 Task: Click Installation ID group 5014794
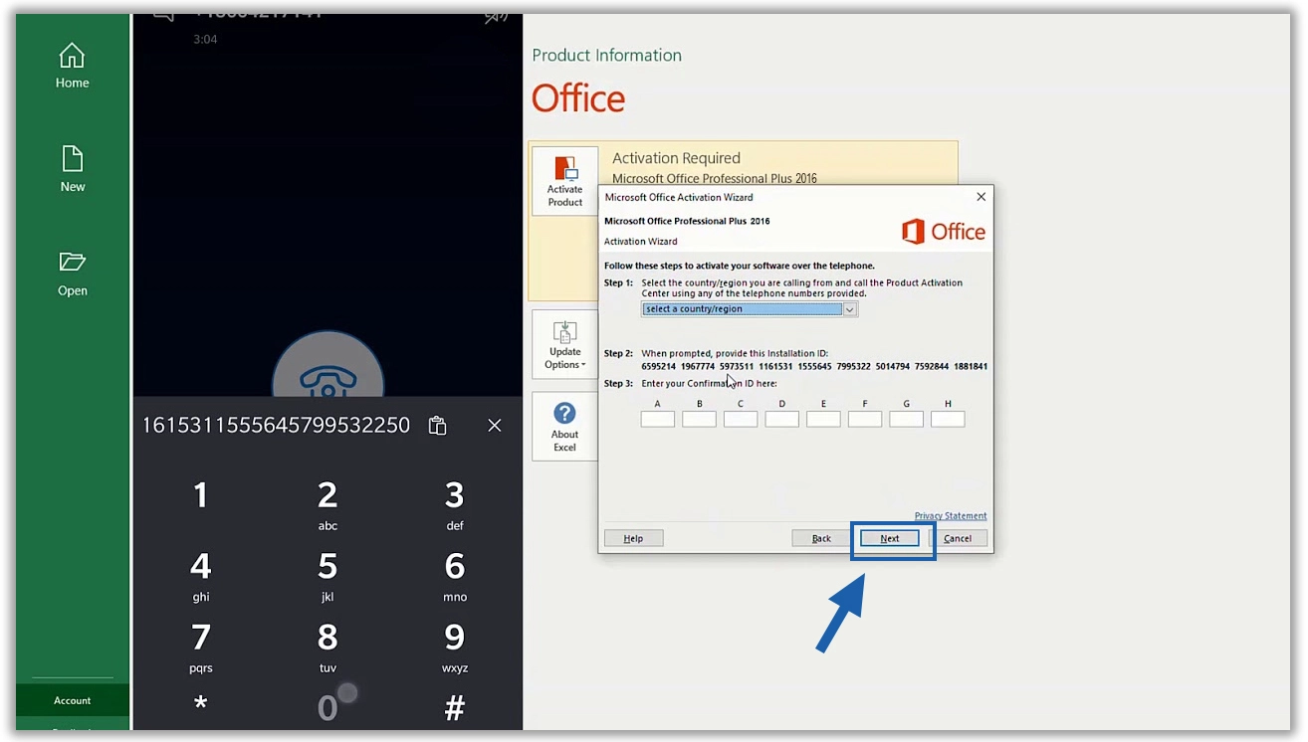pyautogui.click(x=893, y=367)
